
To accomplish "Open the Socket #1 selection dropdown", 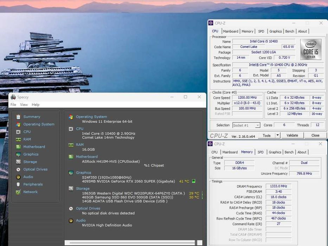I will 246,125.
